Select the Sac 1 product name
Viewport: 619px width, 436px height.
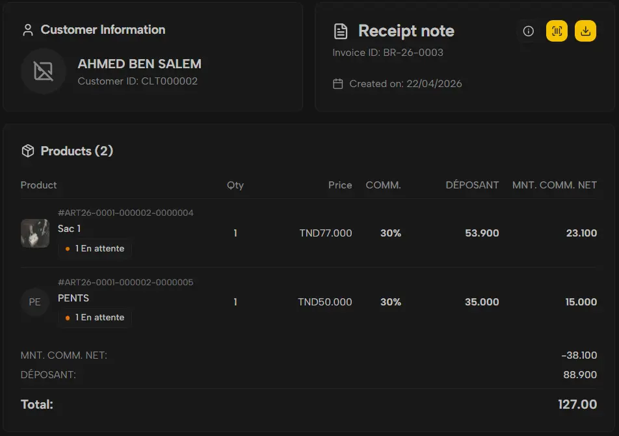click(70, 229)
